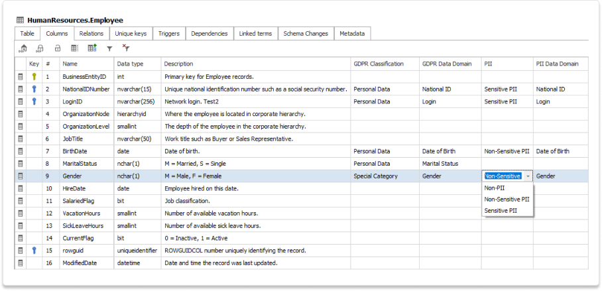Choose Non-PII from the dropdown list
The image size is (602, 291).
(x=495, y=188)
